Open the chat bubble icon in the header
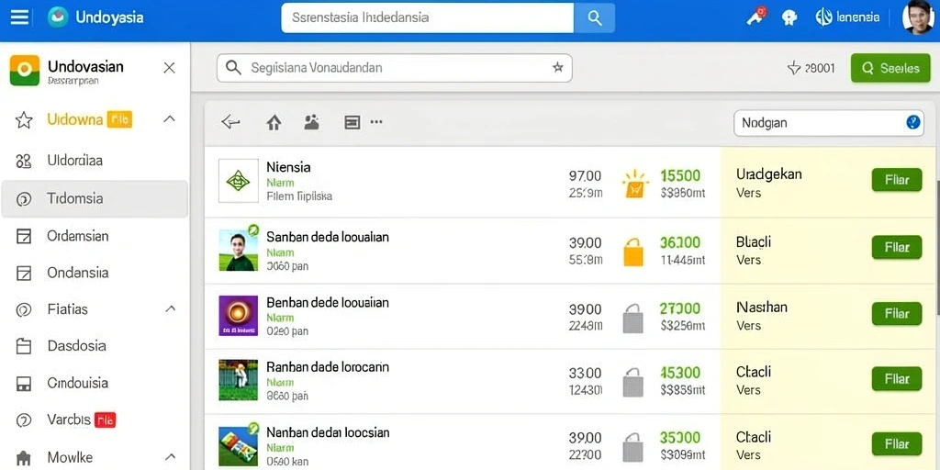This screenshot has height=470, width=940. point(789,18)
